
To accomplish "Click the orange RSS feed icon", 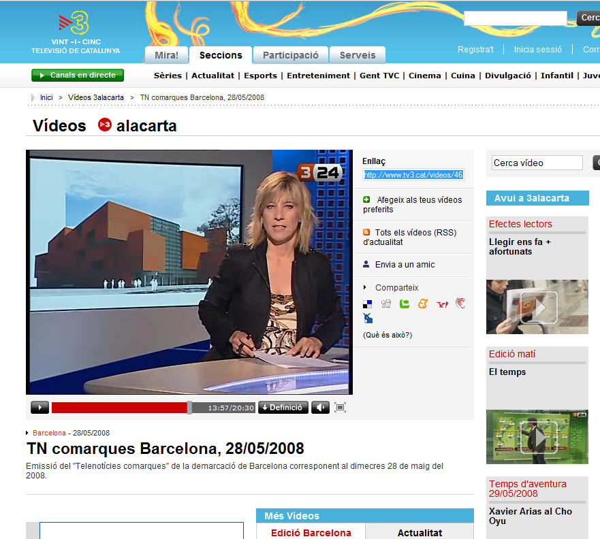I will pos(366,232).
